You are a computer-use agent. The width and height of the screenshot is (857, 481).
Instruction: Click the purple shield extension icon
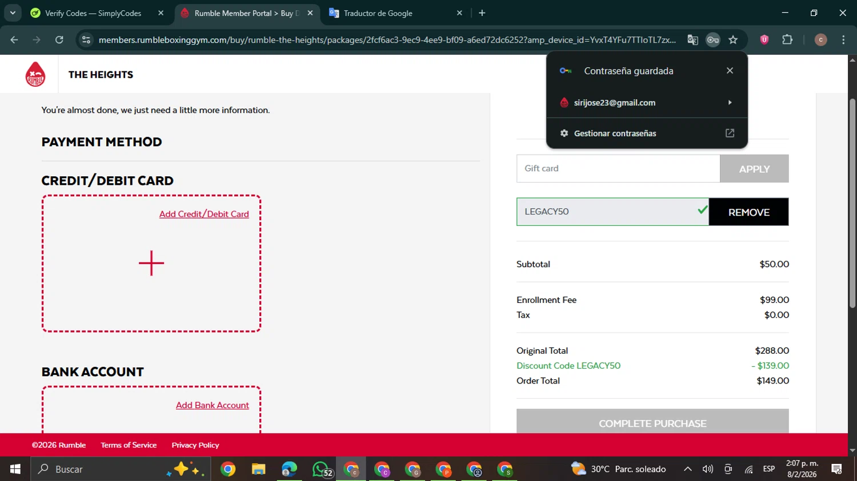(764, 39)
